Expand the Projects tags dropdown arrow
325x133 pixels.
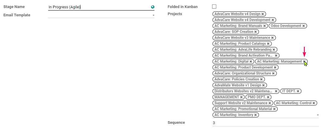click(318, 115)
